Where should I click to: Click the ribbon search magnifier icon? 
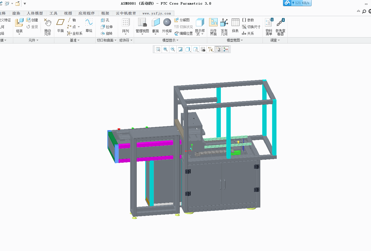364,11
